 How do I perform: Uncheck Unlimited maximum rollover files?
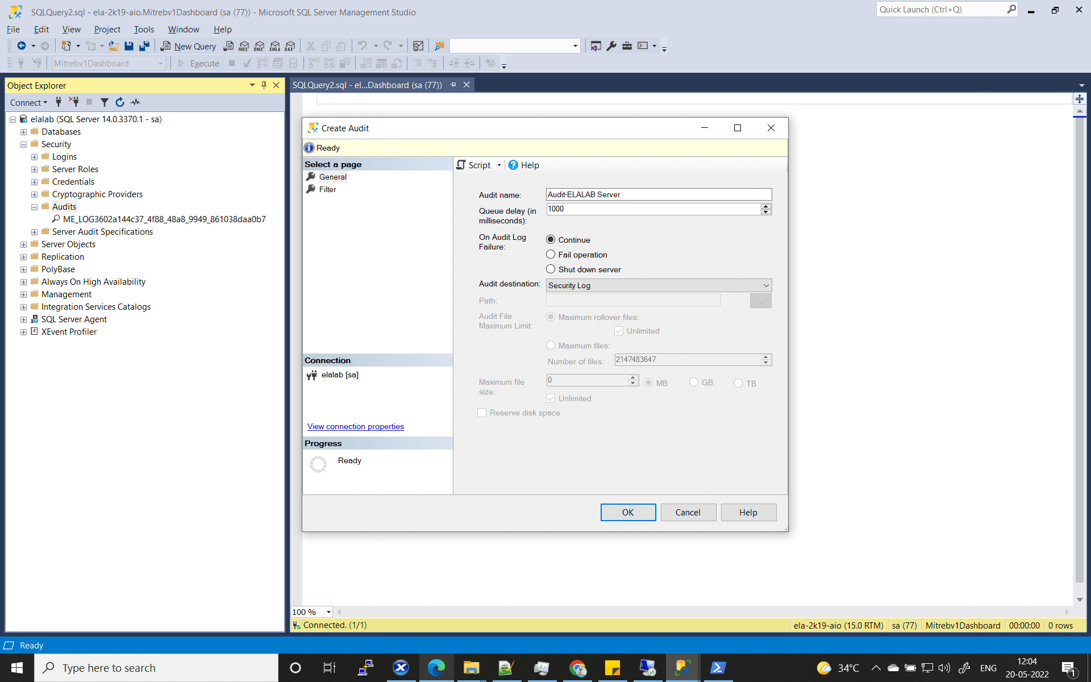618,330
